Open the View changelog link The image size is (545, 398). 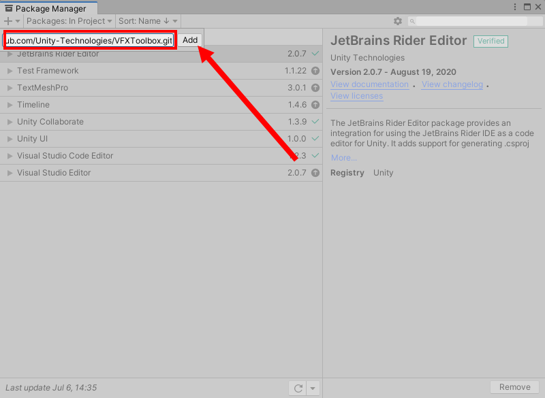[x=452, y=84]
